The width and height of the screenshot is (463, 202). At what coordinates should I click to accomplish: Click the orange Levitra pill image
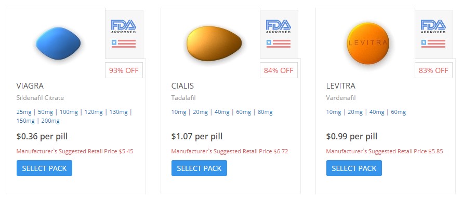367,44
